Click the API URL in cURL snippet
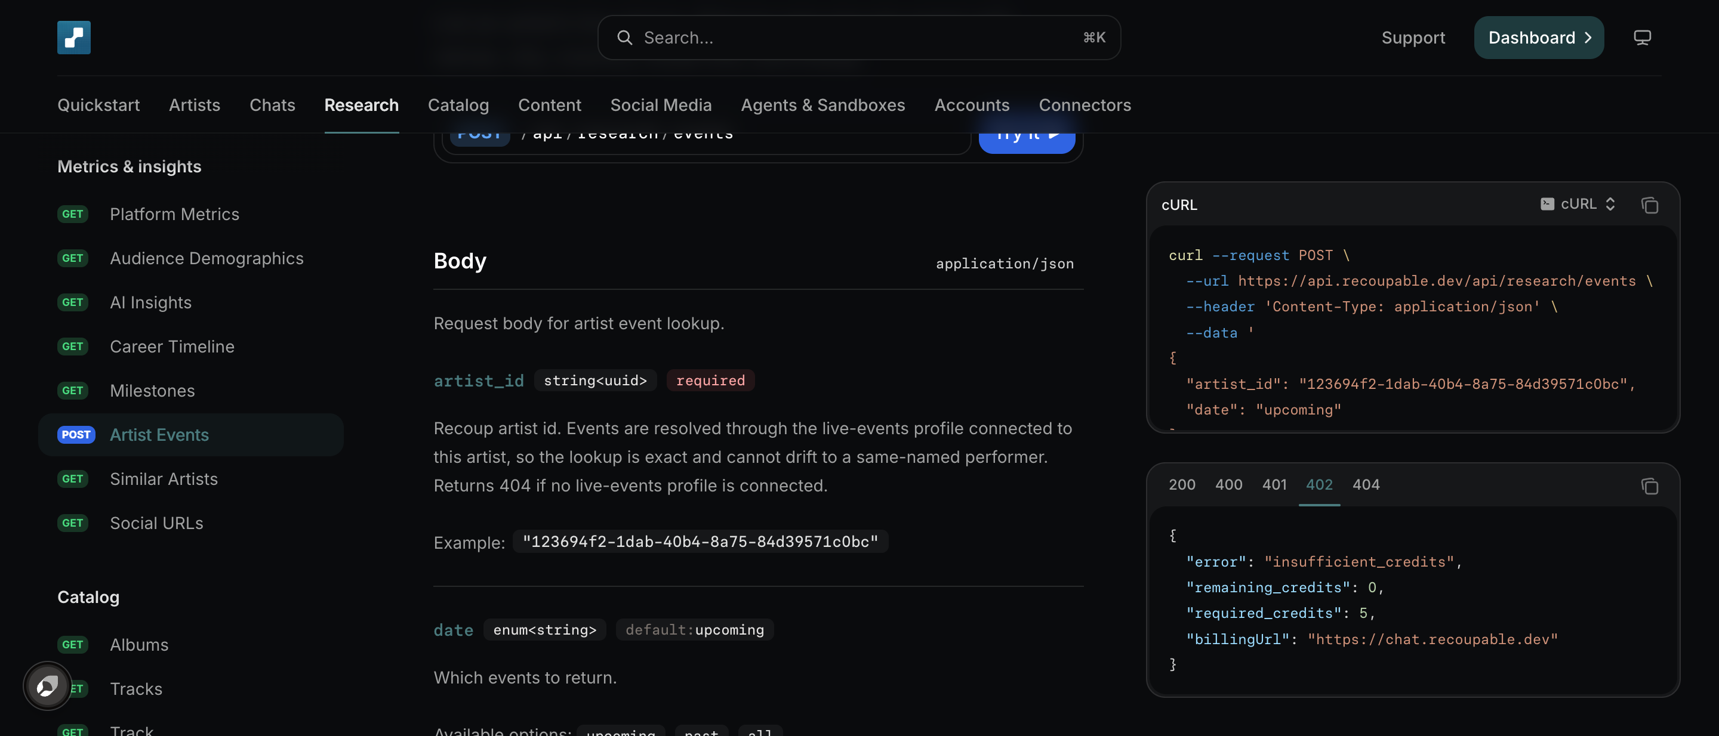 tap(1437, 281)
